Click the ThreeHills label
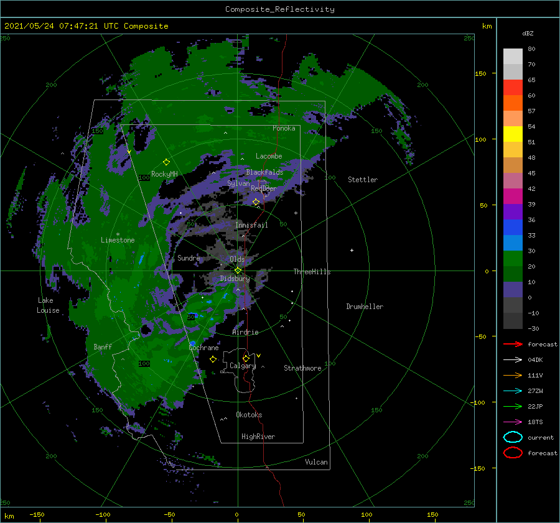The height and width of the screenshot is (523, 560). point(312,272)
